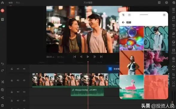Click the scissors split clip icon

(x=2, y=82)
